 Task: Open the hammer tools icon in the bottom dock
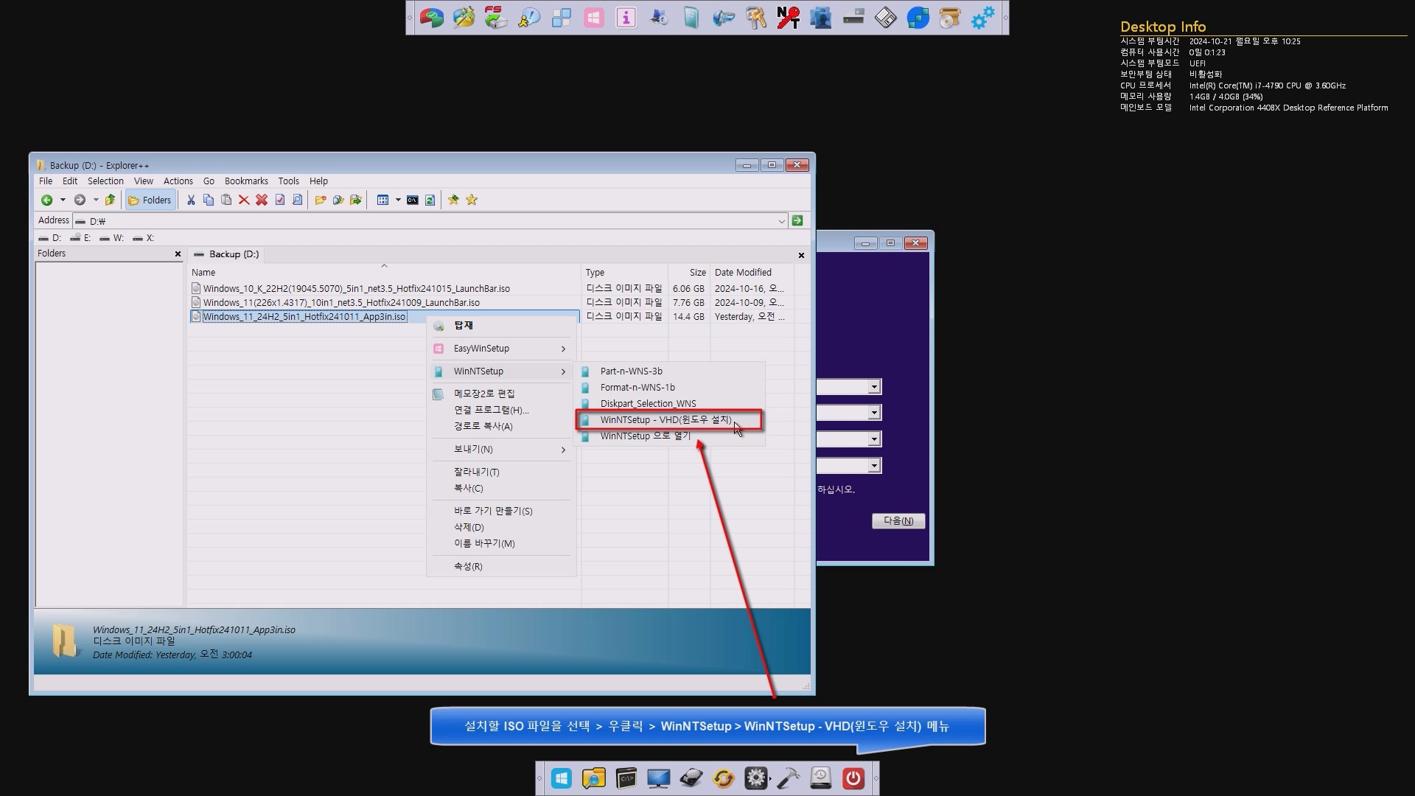coord(789,778)
